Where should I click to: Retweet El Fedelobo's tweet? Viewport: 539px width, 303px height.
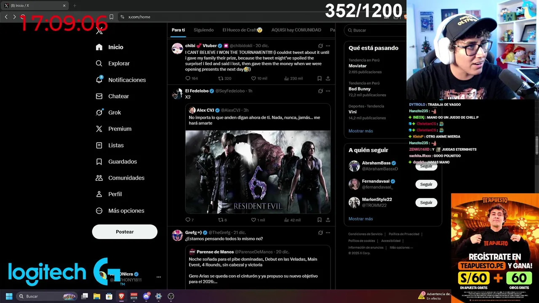(222, 220)
